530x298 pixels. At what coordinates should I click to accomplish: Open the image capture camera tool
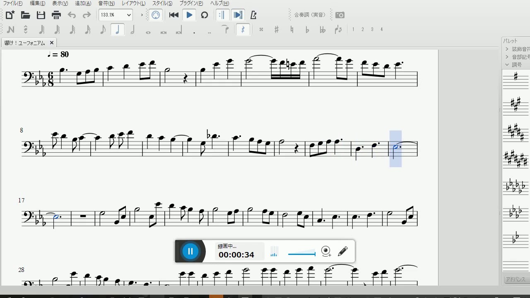pos(340,15)
